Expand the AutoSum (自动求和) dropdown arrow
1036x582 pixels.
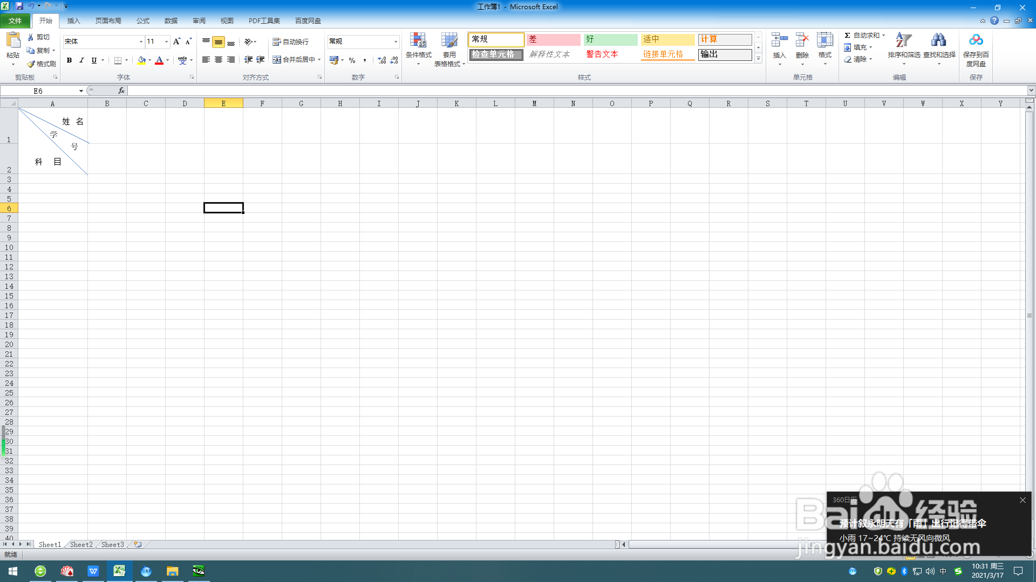[883, 35]
